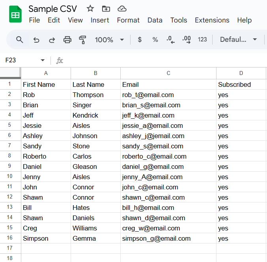The image size is (267, 262).
Task: Decrease decimal places
Action: pyautogui.click(x=171, y=39)
